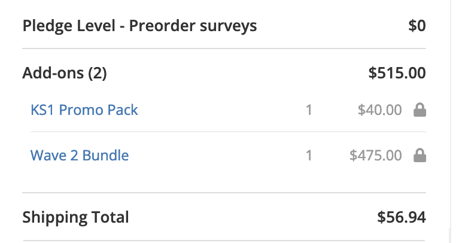This screenshot has height=243, width=456.
Task: Click the word Pack in KS1 Promo Pack
Action: tap(123, 110)
